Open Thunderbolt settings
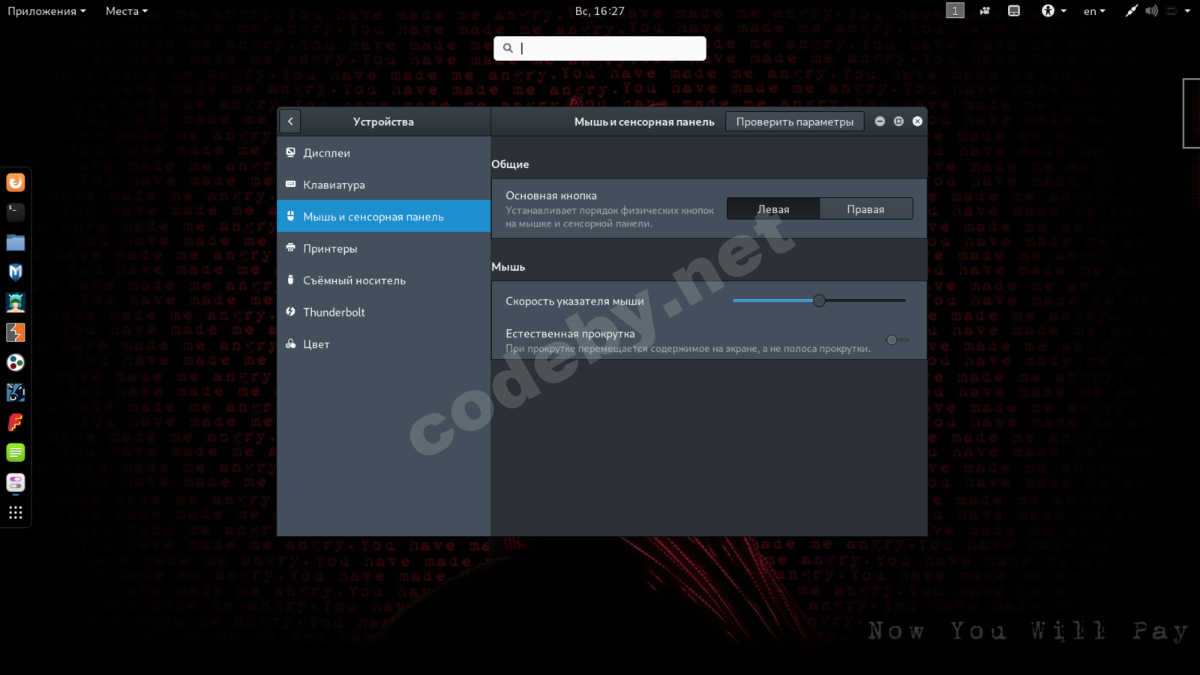This screenshot has width=1200, height=675. coord(384,312)
